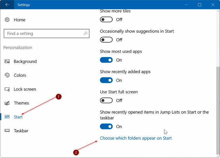
Task: Click the Personalization heading
Action: (x=18, y=48)
